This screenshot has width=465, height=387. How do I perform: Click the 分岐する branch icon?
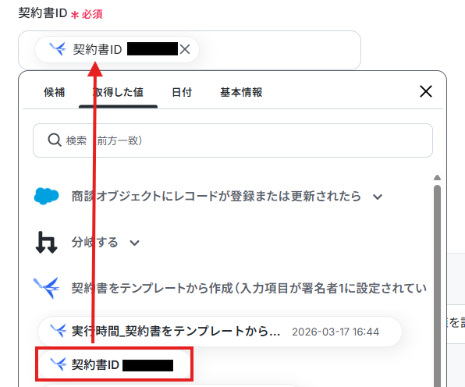click(x=46, y=243)
